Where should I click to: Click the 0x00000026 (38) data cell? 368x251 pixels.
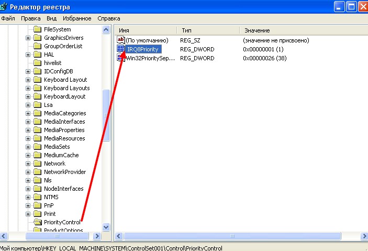[x=265, y=58]
